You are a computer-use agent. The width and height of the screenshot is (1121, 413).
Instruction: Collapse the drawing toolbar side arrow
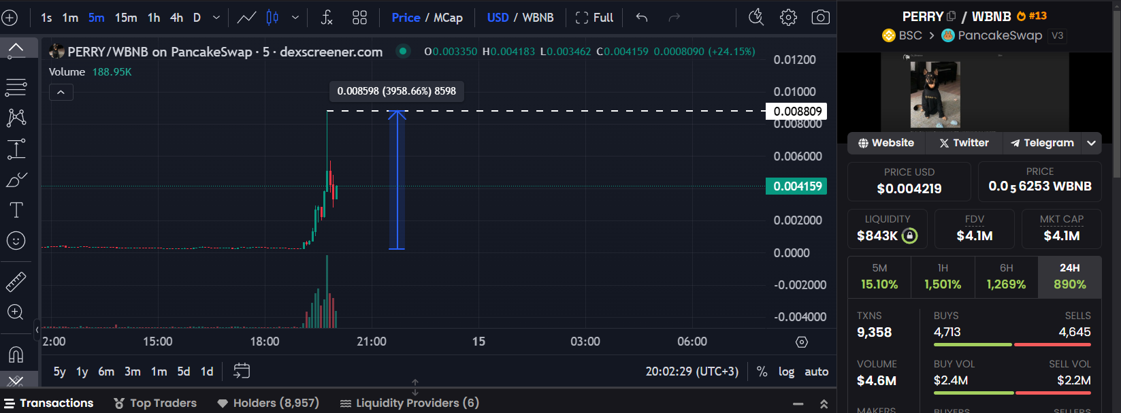click(37, 330)
